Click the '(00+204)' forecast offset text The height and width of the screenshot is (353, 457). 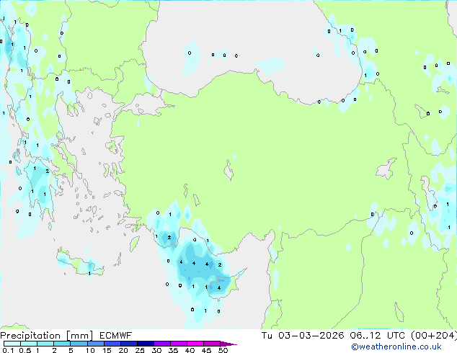coord(434,336)
